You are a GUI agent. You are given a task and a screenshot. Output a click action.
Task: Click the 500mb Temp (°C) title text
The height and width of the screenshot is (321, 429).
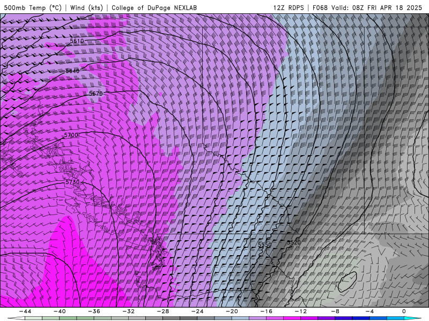[x=33, y=7]
